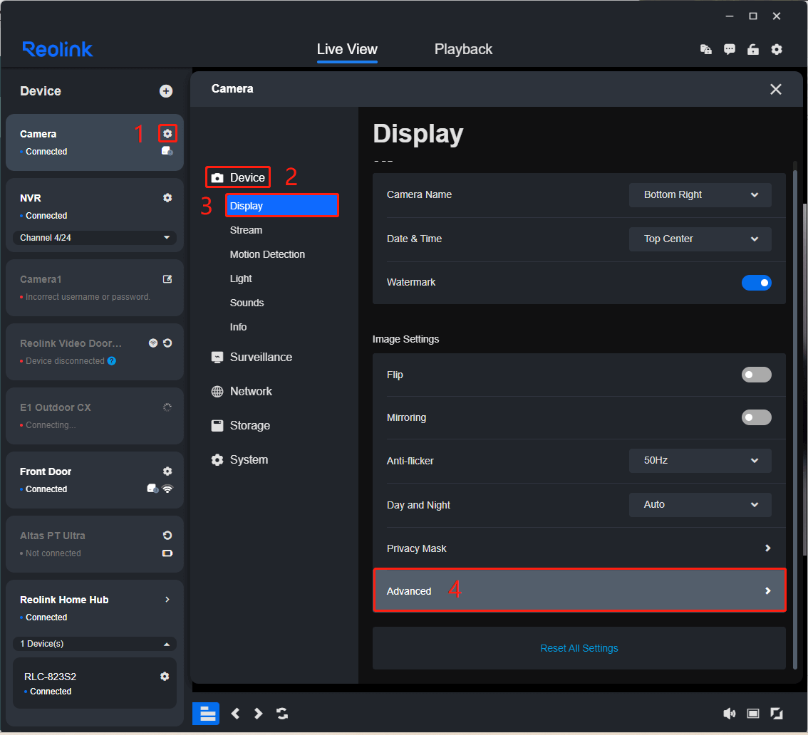The height and width of the screenshot is (735, 808).
Task: Turn on the Mirroring toggle
Action: pos(756,417)
